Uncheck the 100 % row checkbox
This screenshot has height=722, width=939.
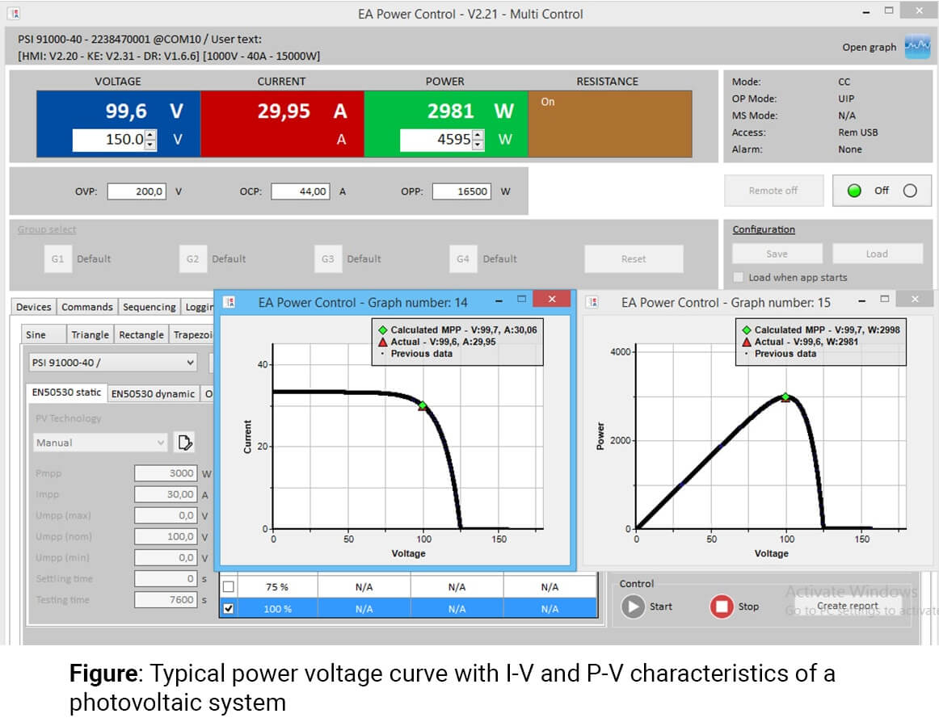(228, 608)
